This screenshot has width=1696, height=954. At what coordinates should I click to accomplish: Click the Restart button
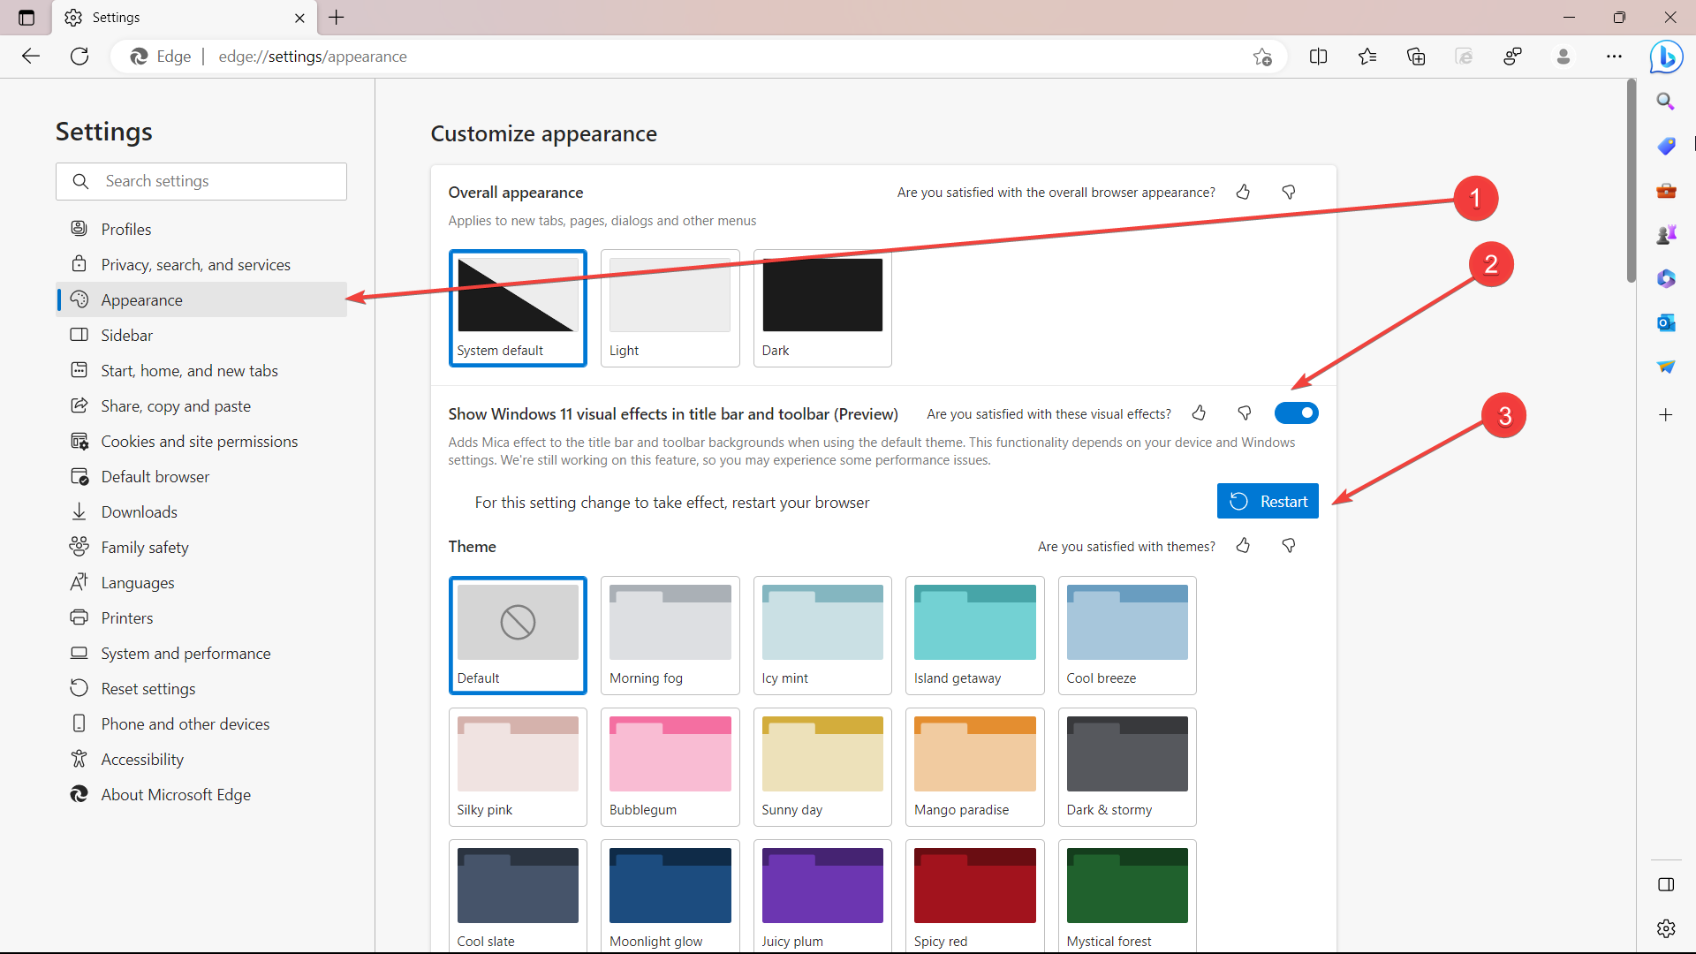point(1268,502)
